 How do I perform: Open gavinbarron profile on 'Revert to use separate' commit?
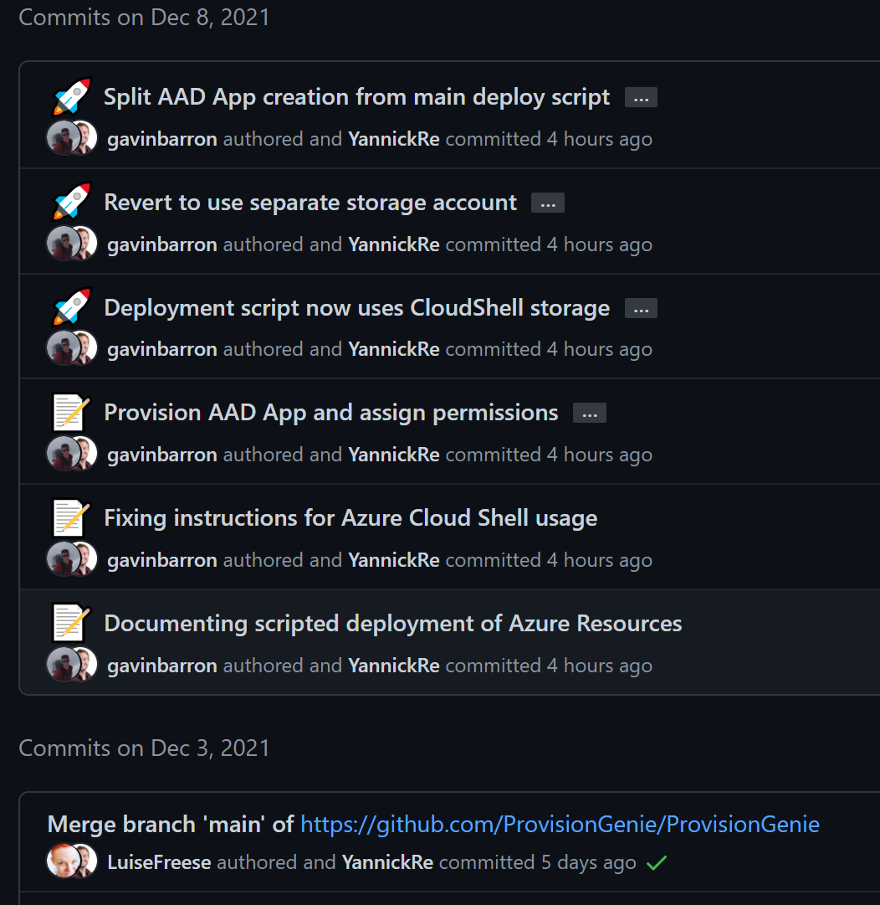162,244
